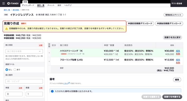The height and width of the screenshot is (101, 187).
Task: Expand the 施工項目 dropdown chevron
Action: coord(40,51)
